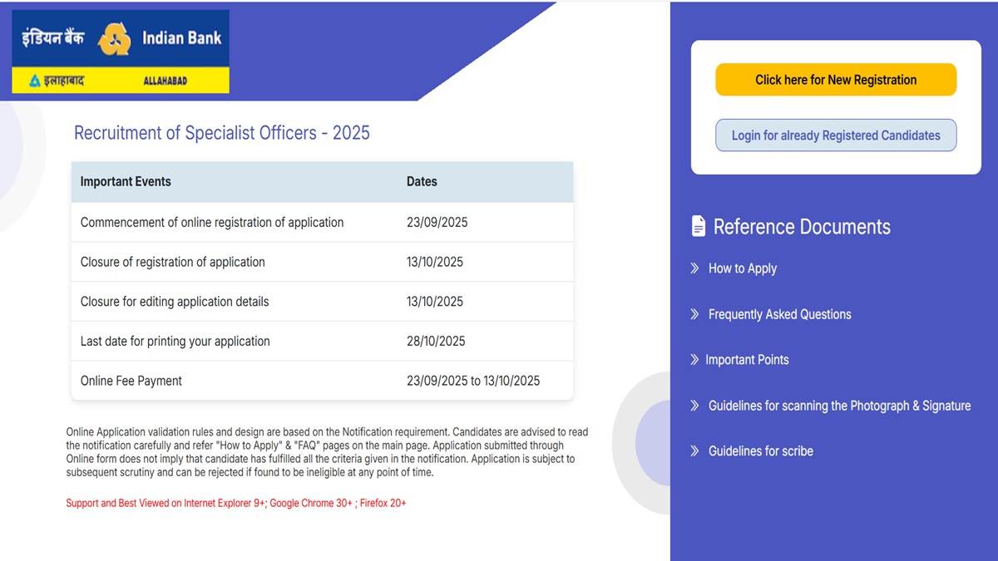Click the 13/10/2025 date for closure of registration
The image size is (998, 561).
pyautogui.click(x=435, y=262)
